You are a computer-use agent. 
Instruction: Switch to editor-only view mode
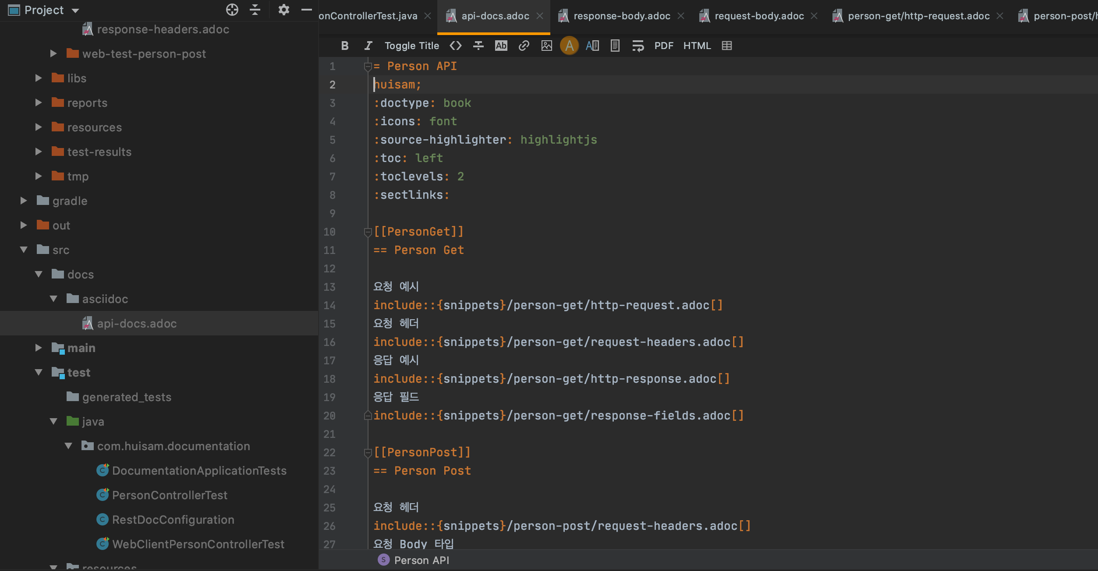(569, 46)
